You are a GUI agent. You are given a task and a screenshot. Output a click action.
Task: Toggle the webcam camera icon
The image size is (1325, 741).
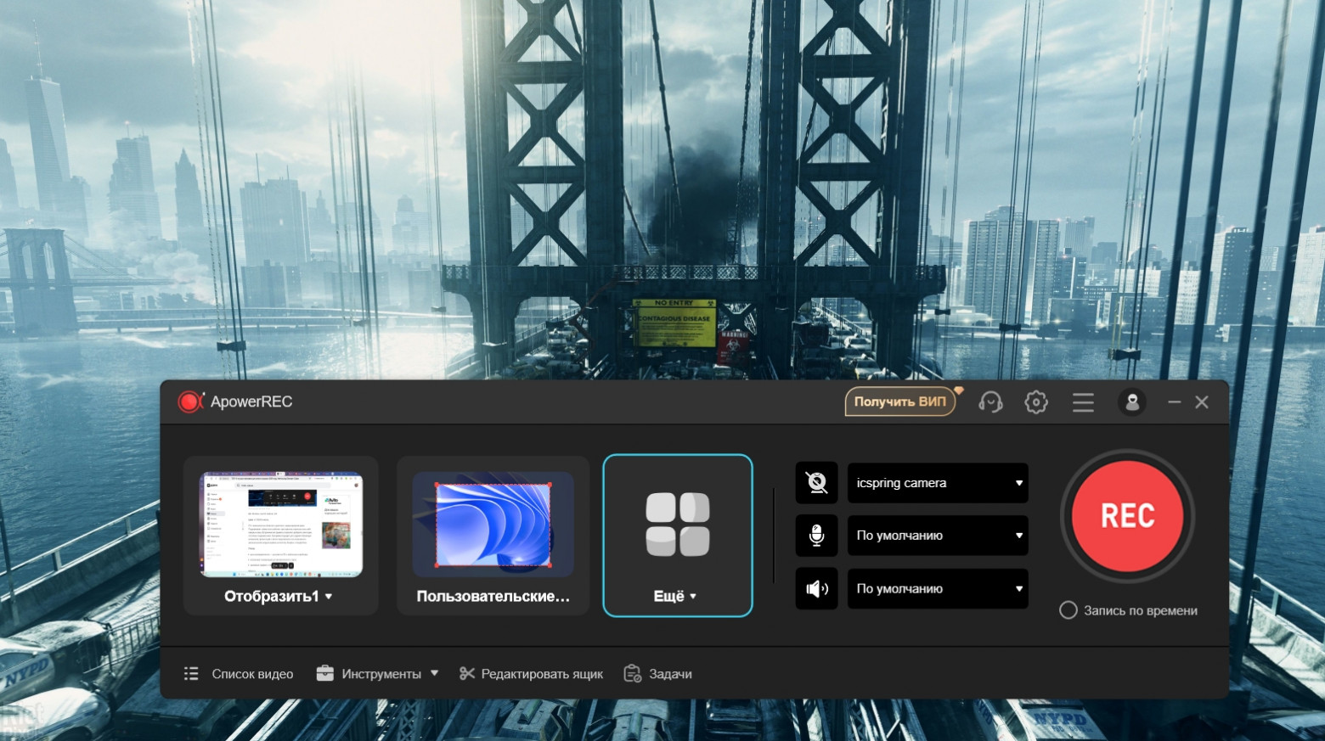coord(816,483)
